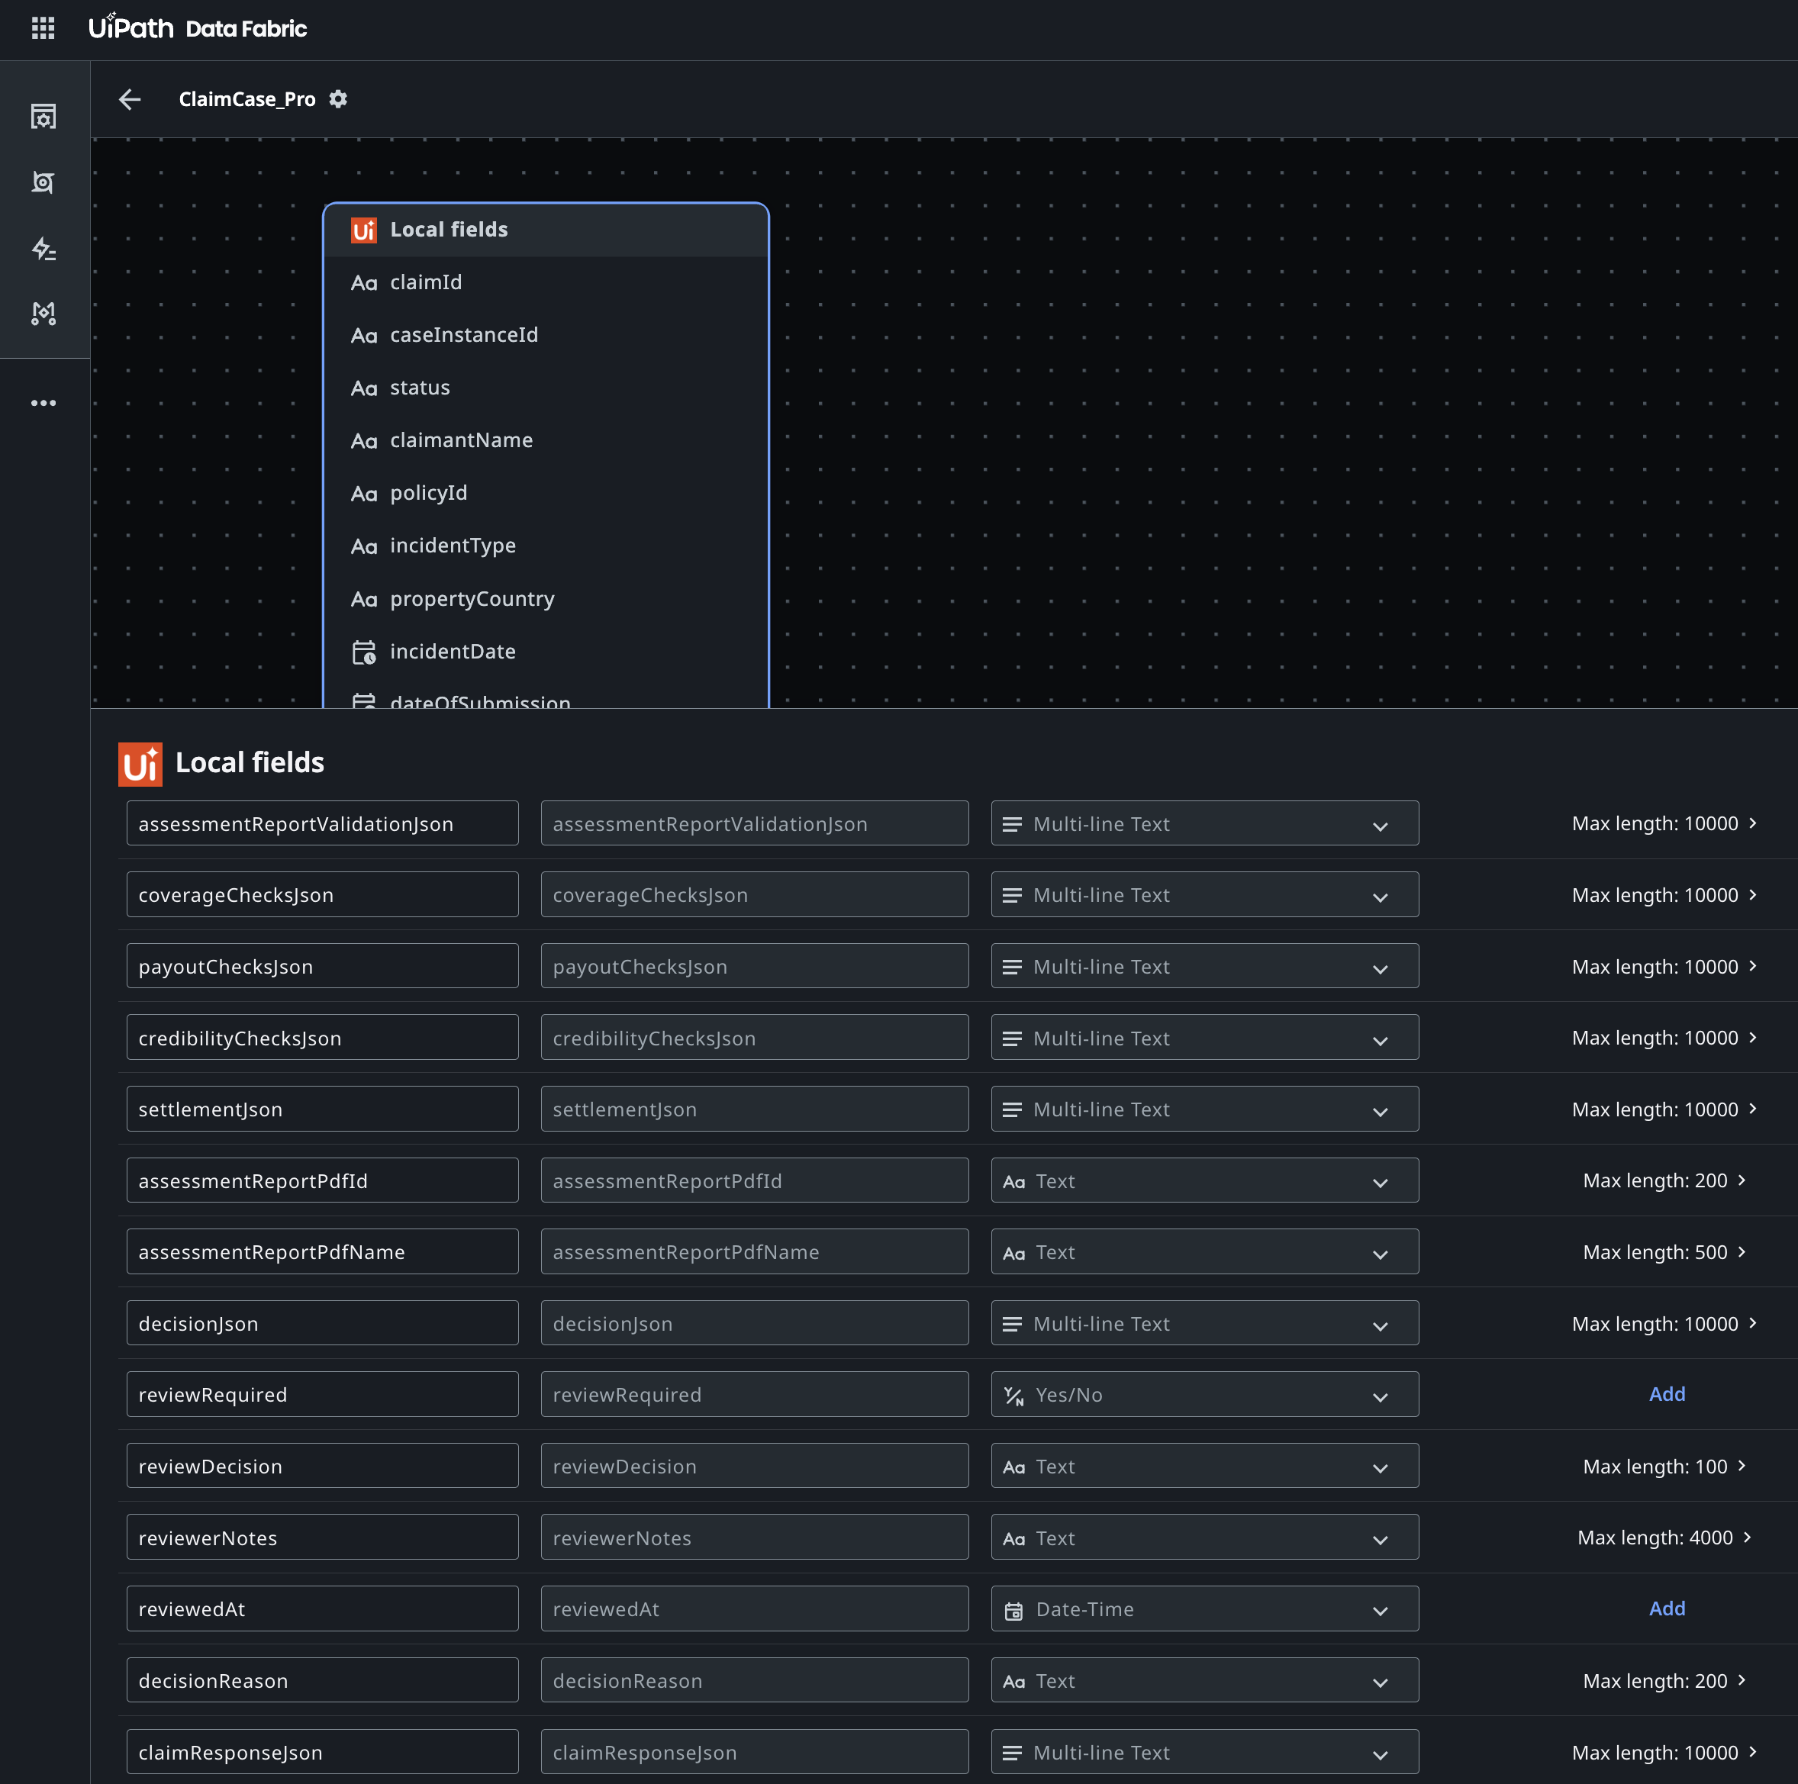Image resolution: width=1798 pixels, height=1784 pixels.
Task: Edit the settlementJson name field
Action: click(x=322, y=1109)
